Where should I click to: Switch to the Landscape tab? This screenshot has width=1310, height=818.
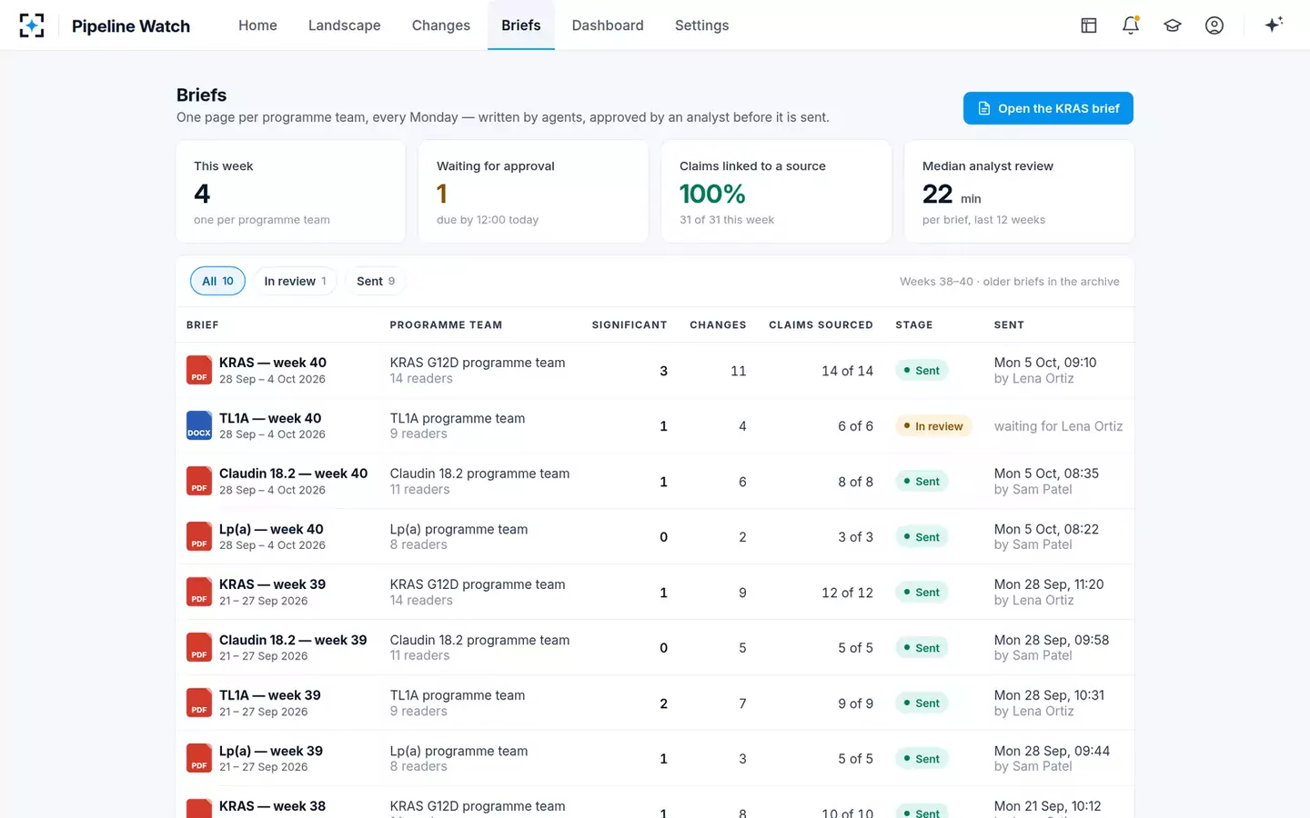(344, 25)
